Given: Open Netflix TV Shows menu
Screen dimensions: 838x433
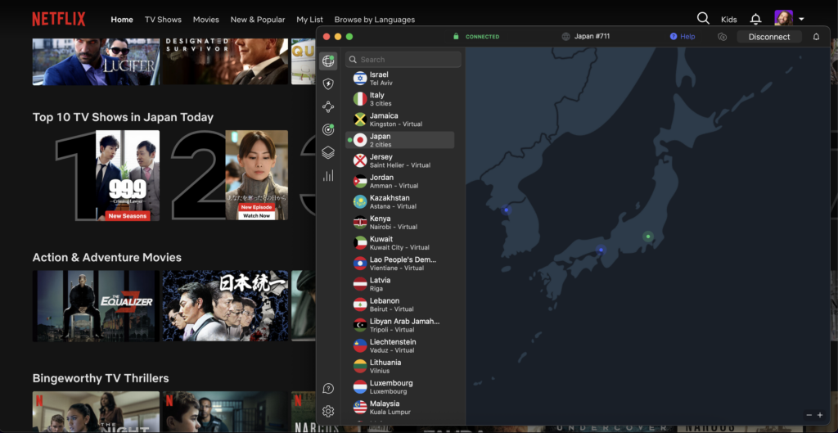Looking at the screenshot, I should point(163,20).
